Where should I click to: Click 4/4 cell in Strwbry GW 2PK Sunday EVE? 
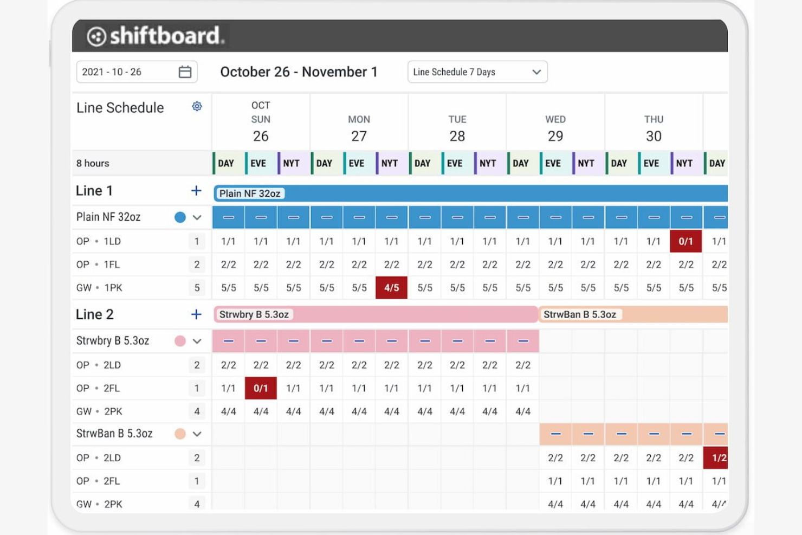(261, 411)
